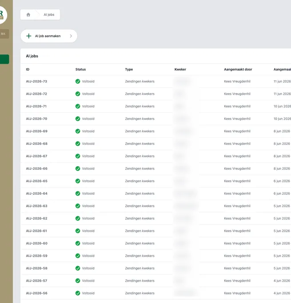
Task: Sort by the ID column header
Action: tap(28, 70)
